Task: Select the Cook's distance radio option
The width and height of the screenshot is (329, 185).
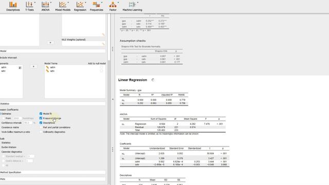Action: click(x=4, y=161)
